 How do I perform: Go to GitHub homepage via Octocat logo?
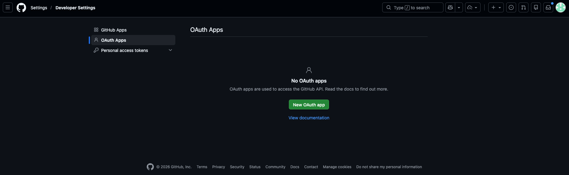21,7
